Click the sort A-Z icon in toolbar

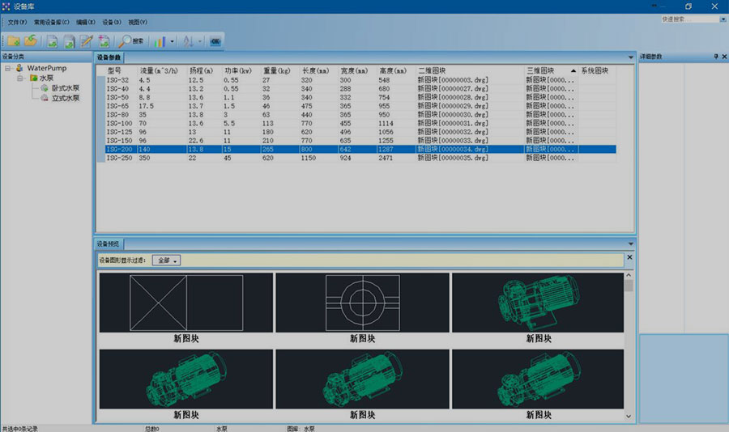pyautogui.click(x=188, y=40)
